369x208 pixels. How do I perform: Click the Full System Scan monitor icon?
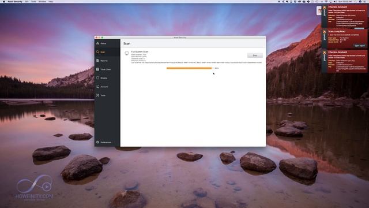coord(127,53)
